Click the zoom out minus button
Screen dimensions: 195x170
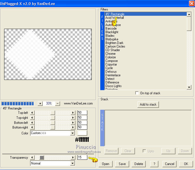(x=58, y=103)
